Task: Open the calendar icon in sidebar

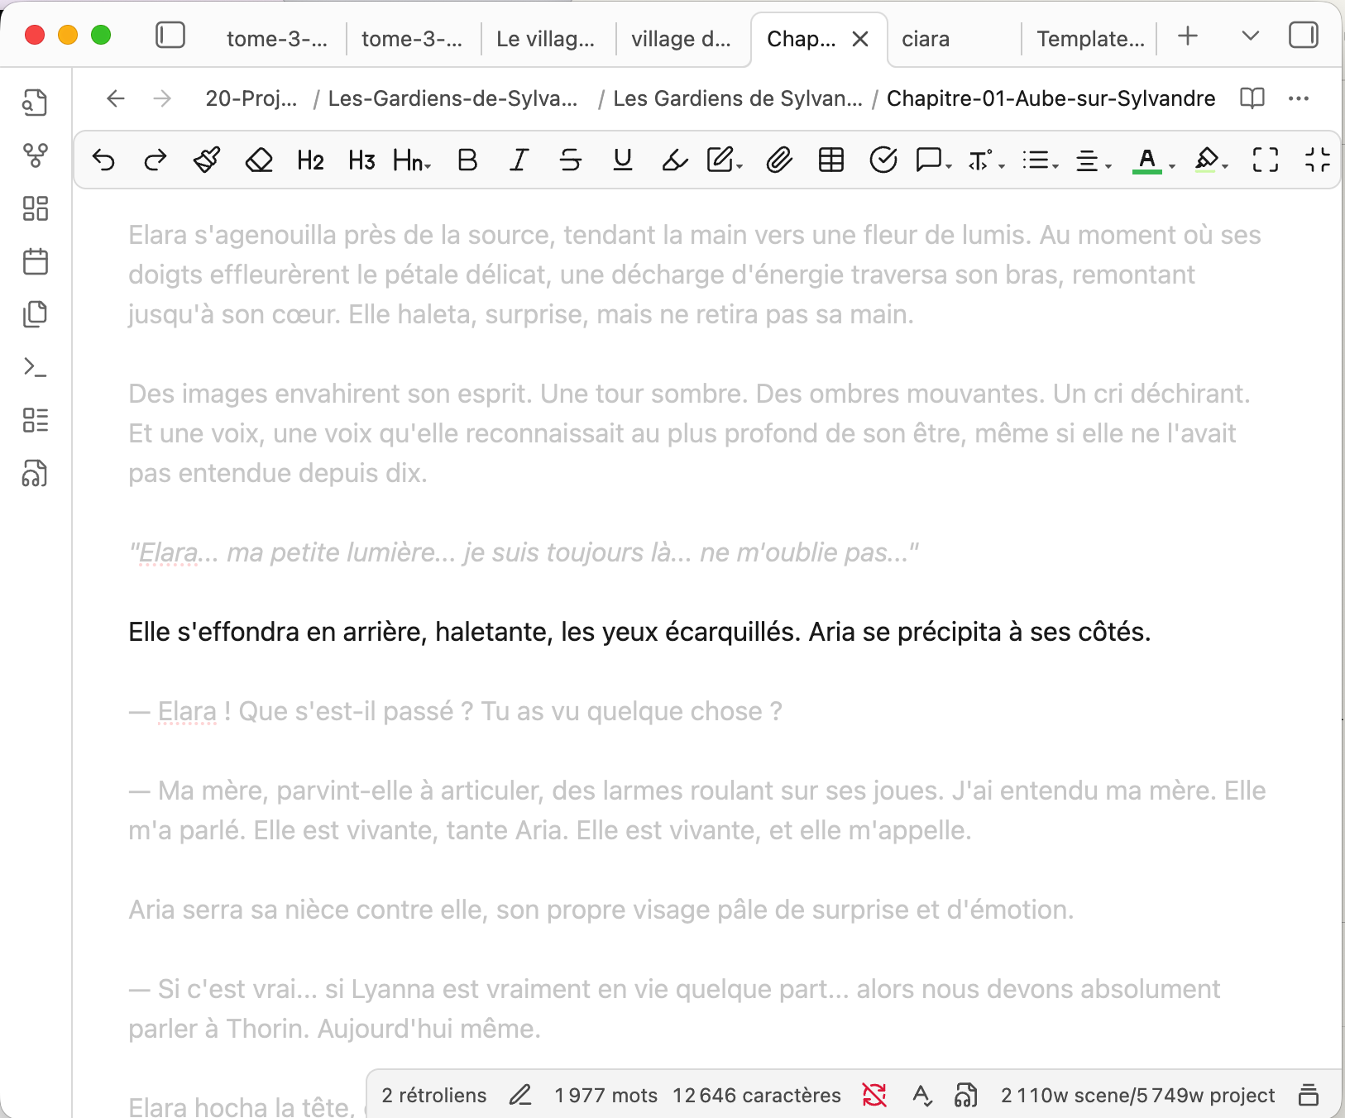Action: pos(36,262)
